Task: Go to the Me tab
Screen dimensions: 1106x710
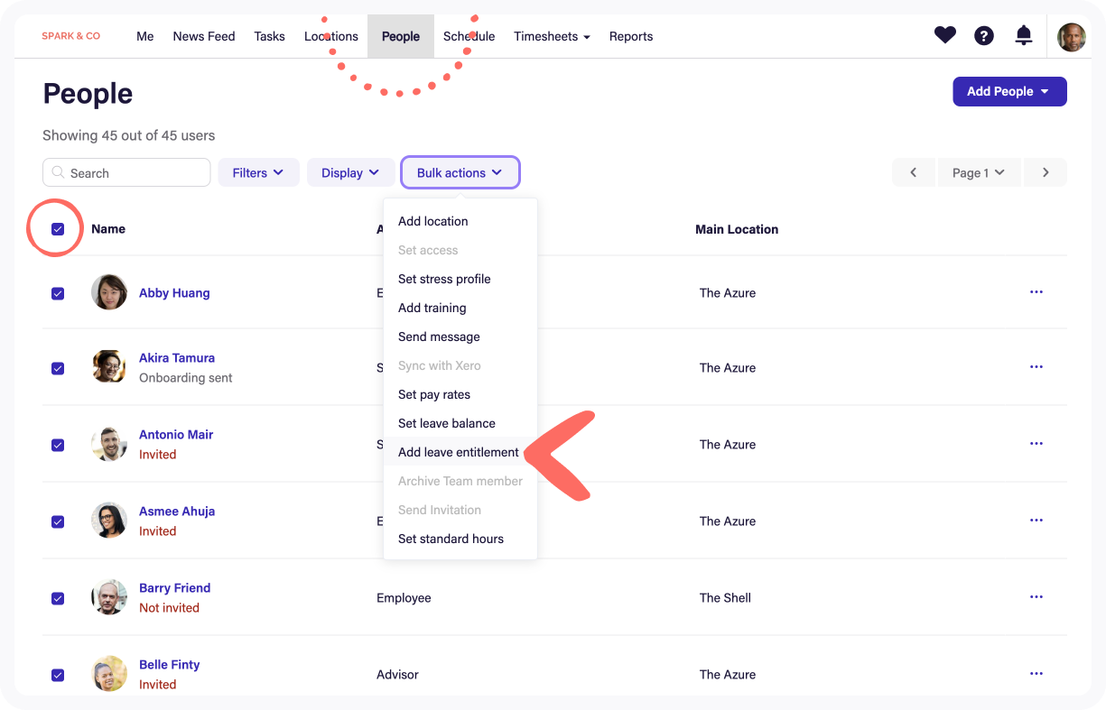Action: 145,36
